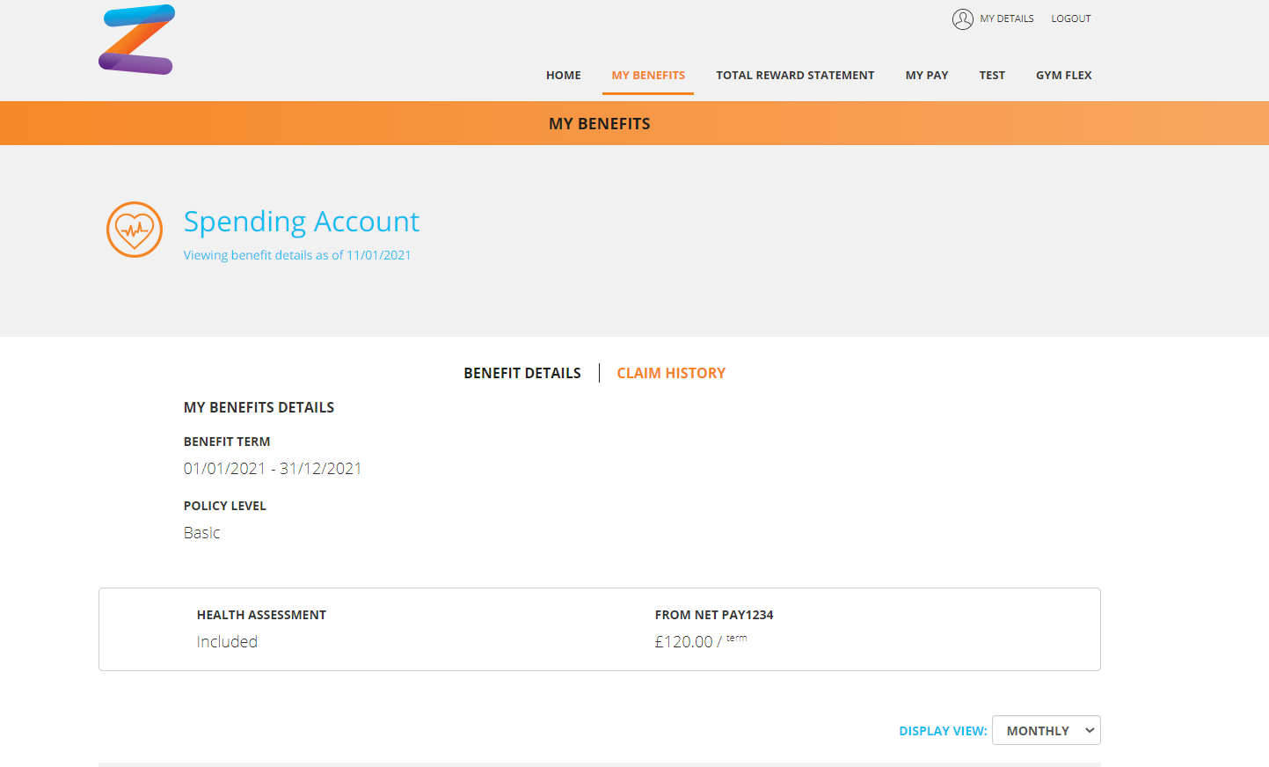
Task: Go to GYM FLEX page
Action: point(1063,75)
